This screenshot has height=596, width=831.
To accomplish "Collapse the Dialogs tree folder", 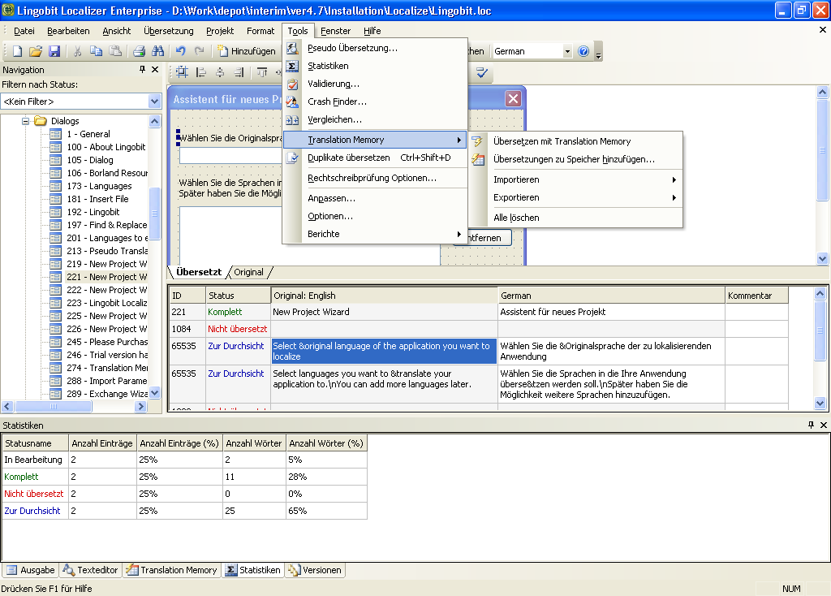I will pos(25,121).
